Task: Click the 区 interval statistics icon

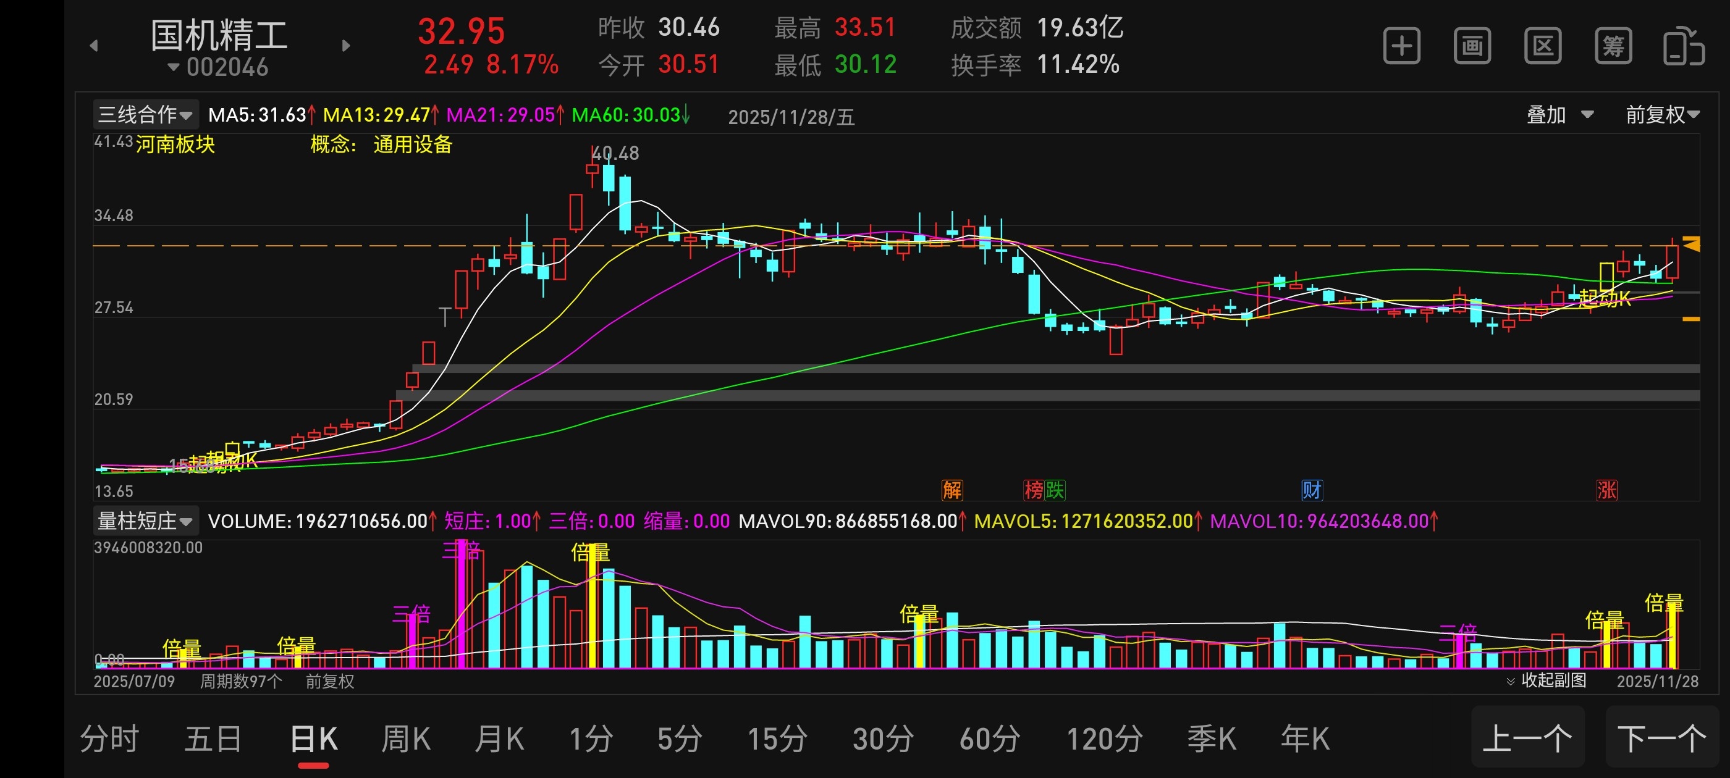Action: (x=1542, y=46)
